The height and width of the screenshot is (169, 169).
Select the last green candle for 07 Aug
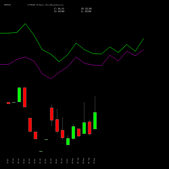(x=95, y=121)
